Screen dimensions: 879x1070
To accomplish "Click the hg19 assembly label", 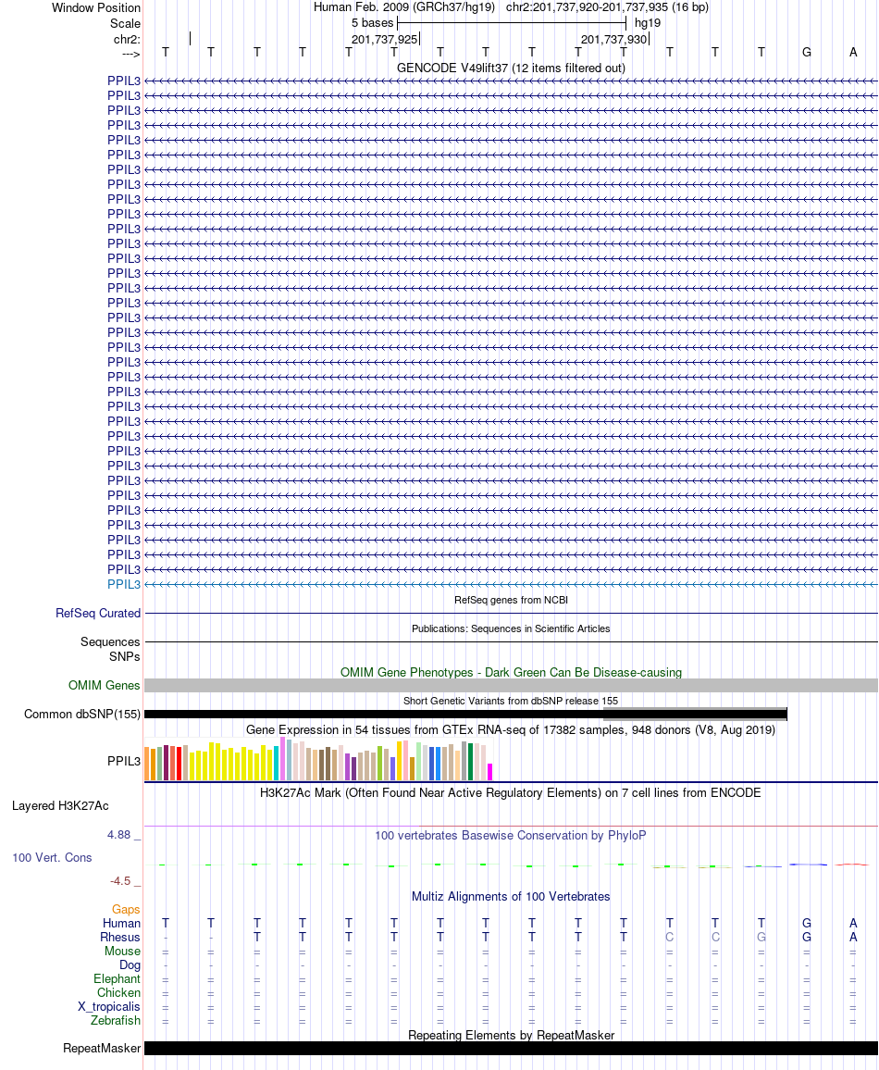I will tap(647, 22).
